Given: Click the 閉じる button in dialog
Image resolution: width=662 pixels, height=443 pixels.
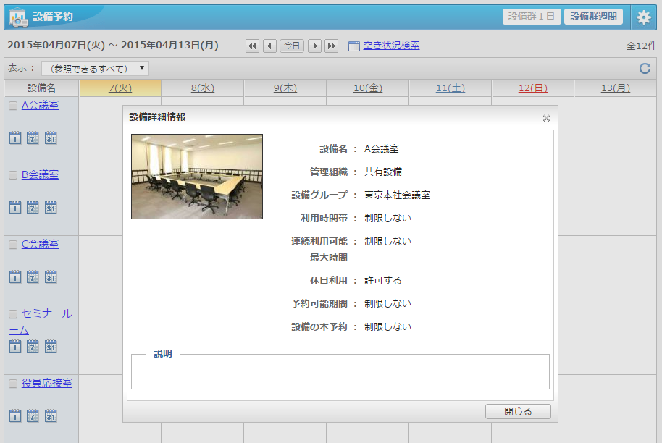Looking at the screenshot, I should pyautogui.click(x=518, y=411).
